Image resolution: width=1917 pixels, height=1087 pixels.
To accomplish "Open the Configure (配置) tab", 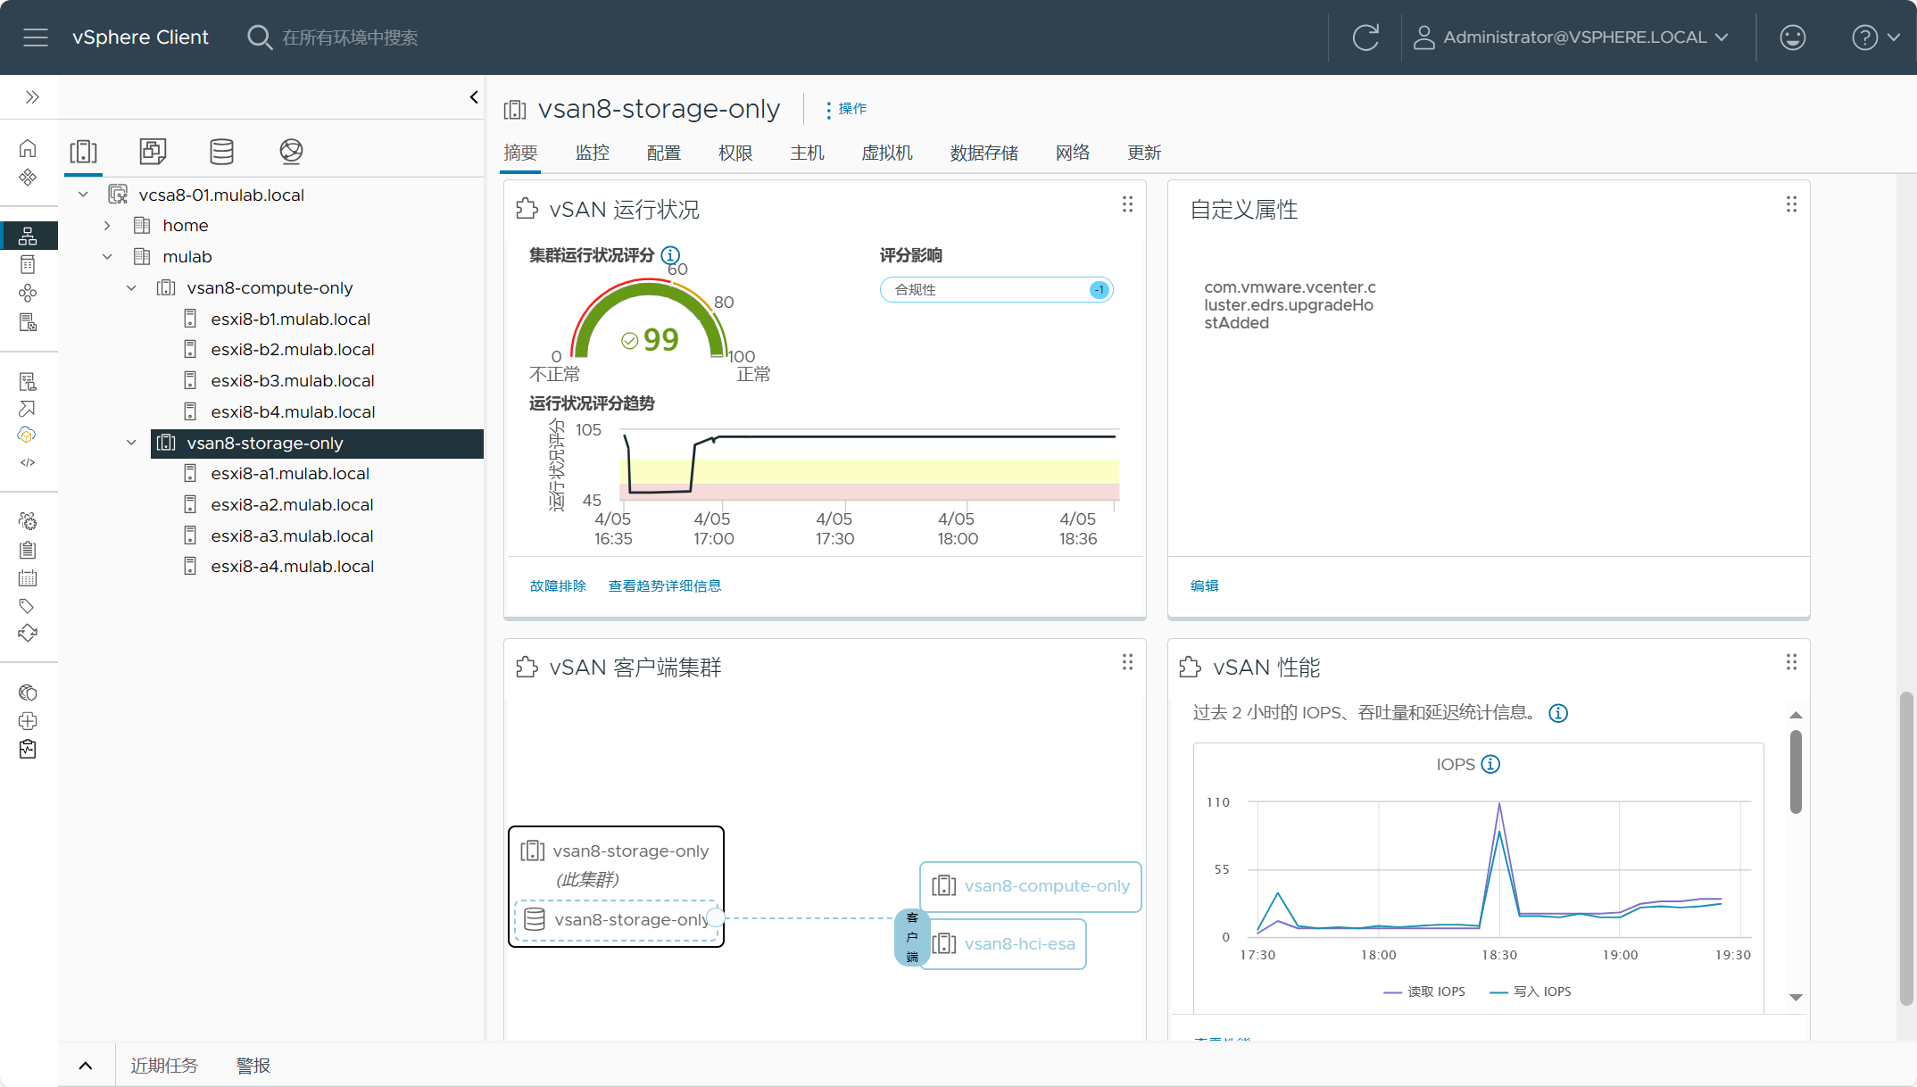I will pos(664,153).
